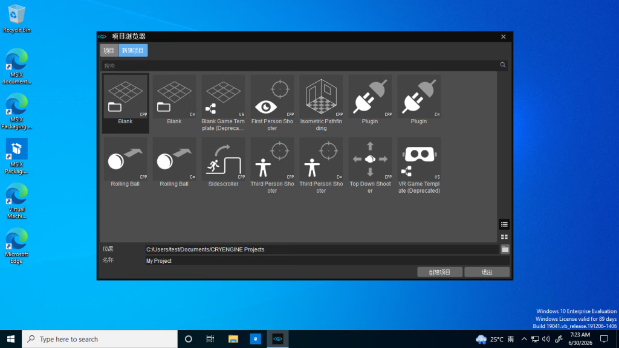
Task: Click the search magnifier icon
Action: pos(502,65)
